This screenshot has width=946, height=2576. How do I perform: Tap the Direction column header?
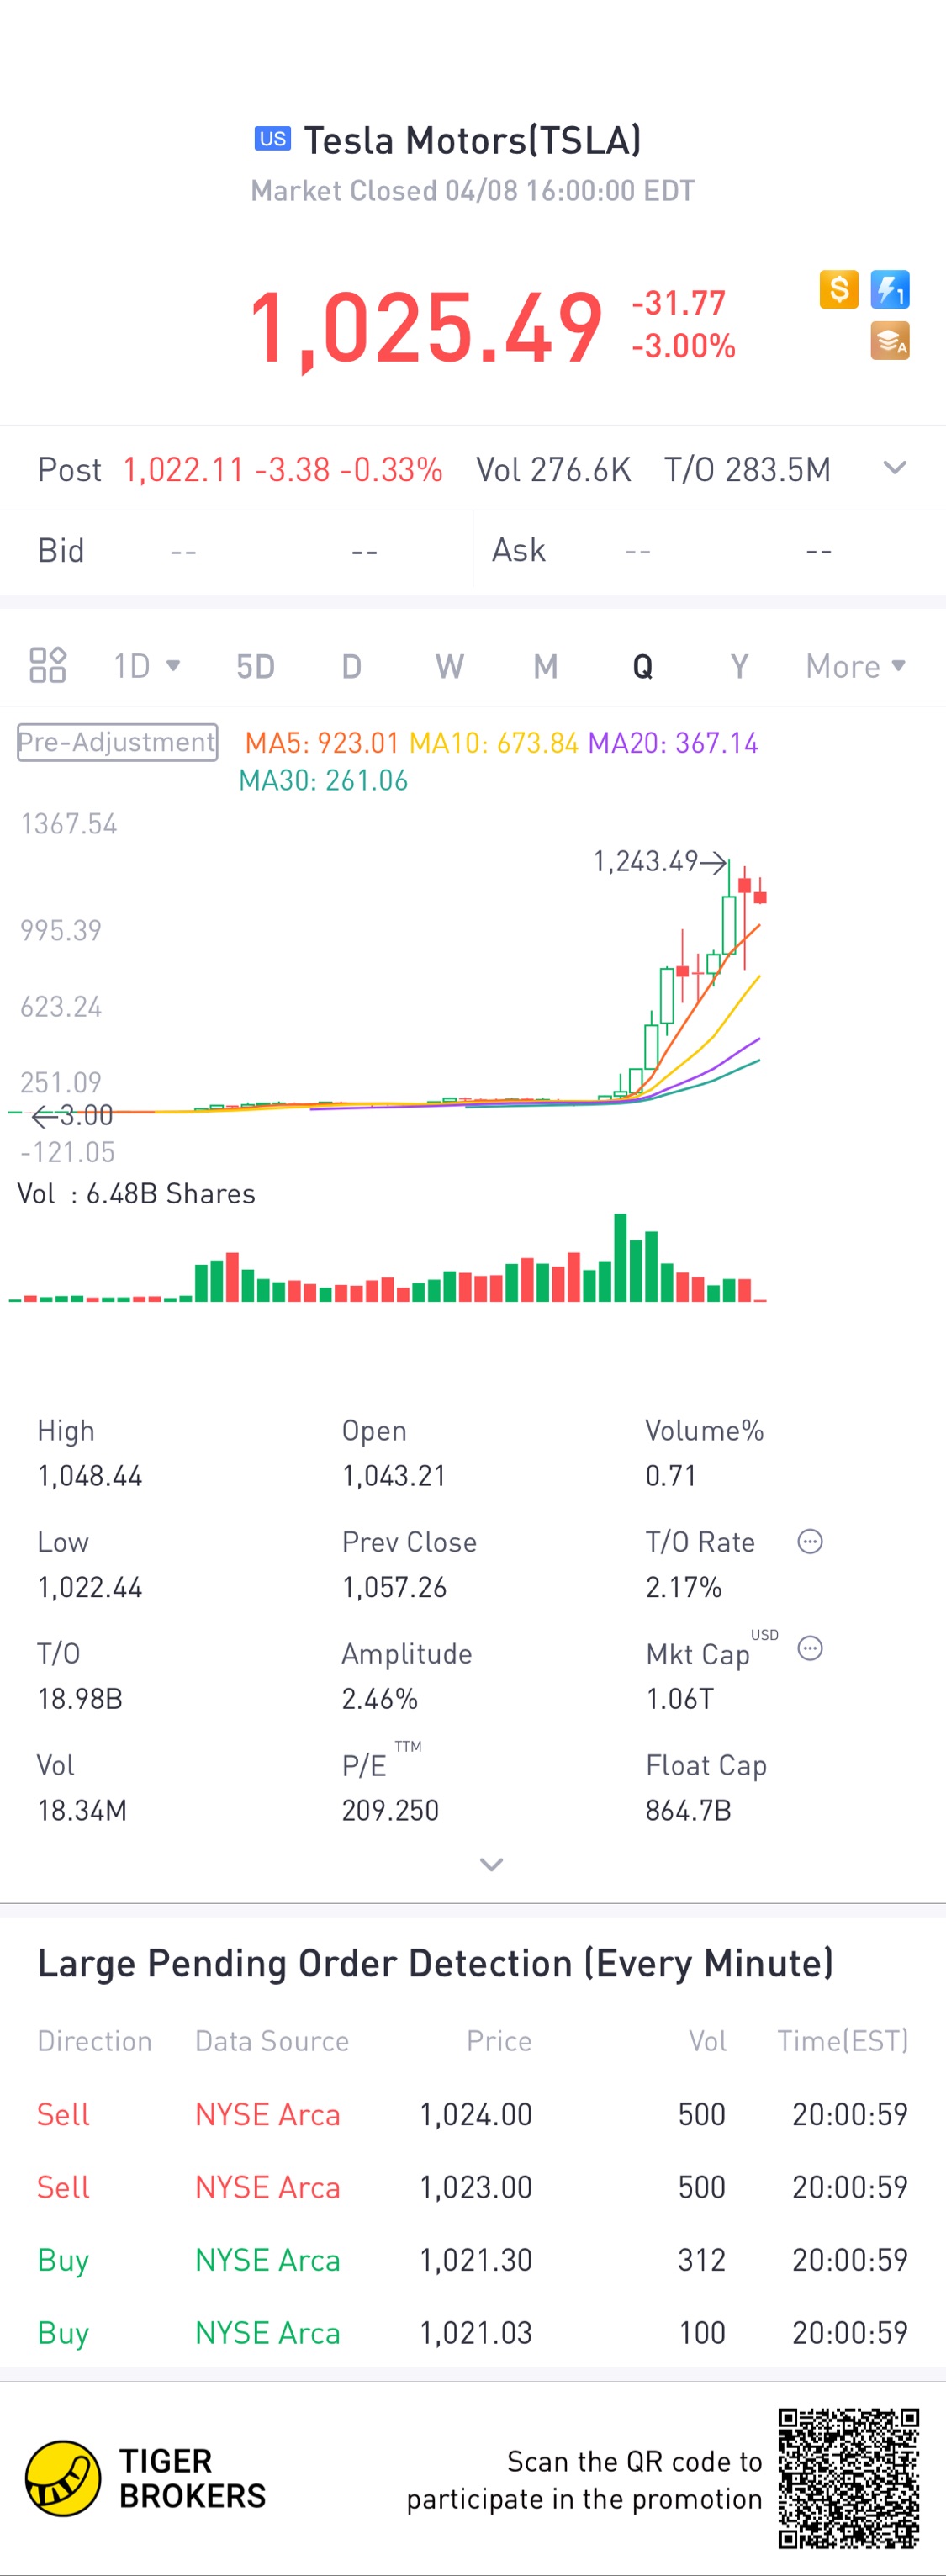pos(95,2040)
